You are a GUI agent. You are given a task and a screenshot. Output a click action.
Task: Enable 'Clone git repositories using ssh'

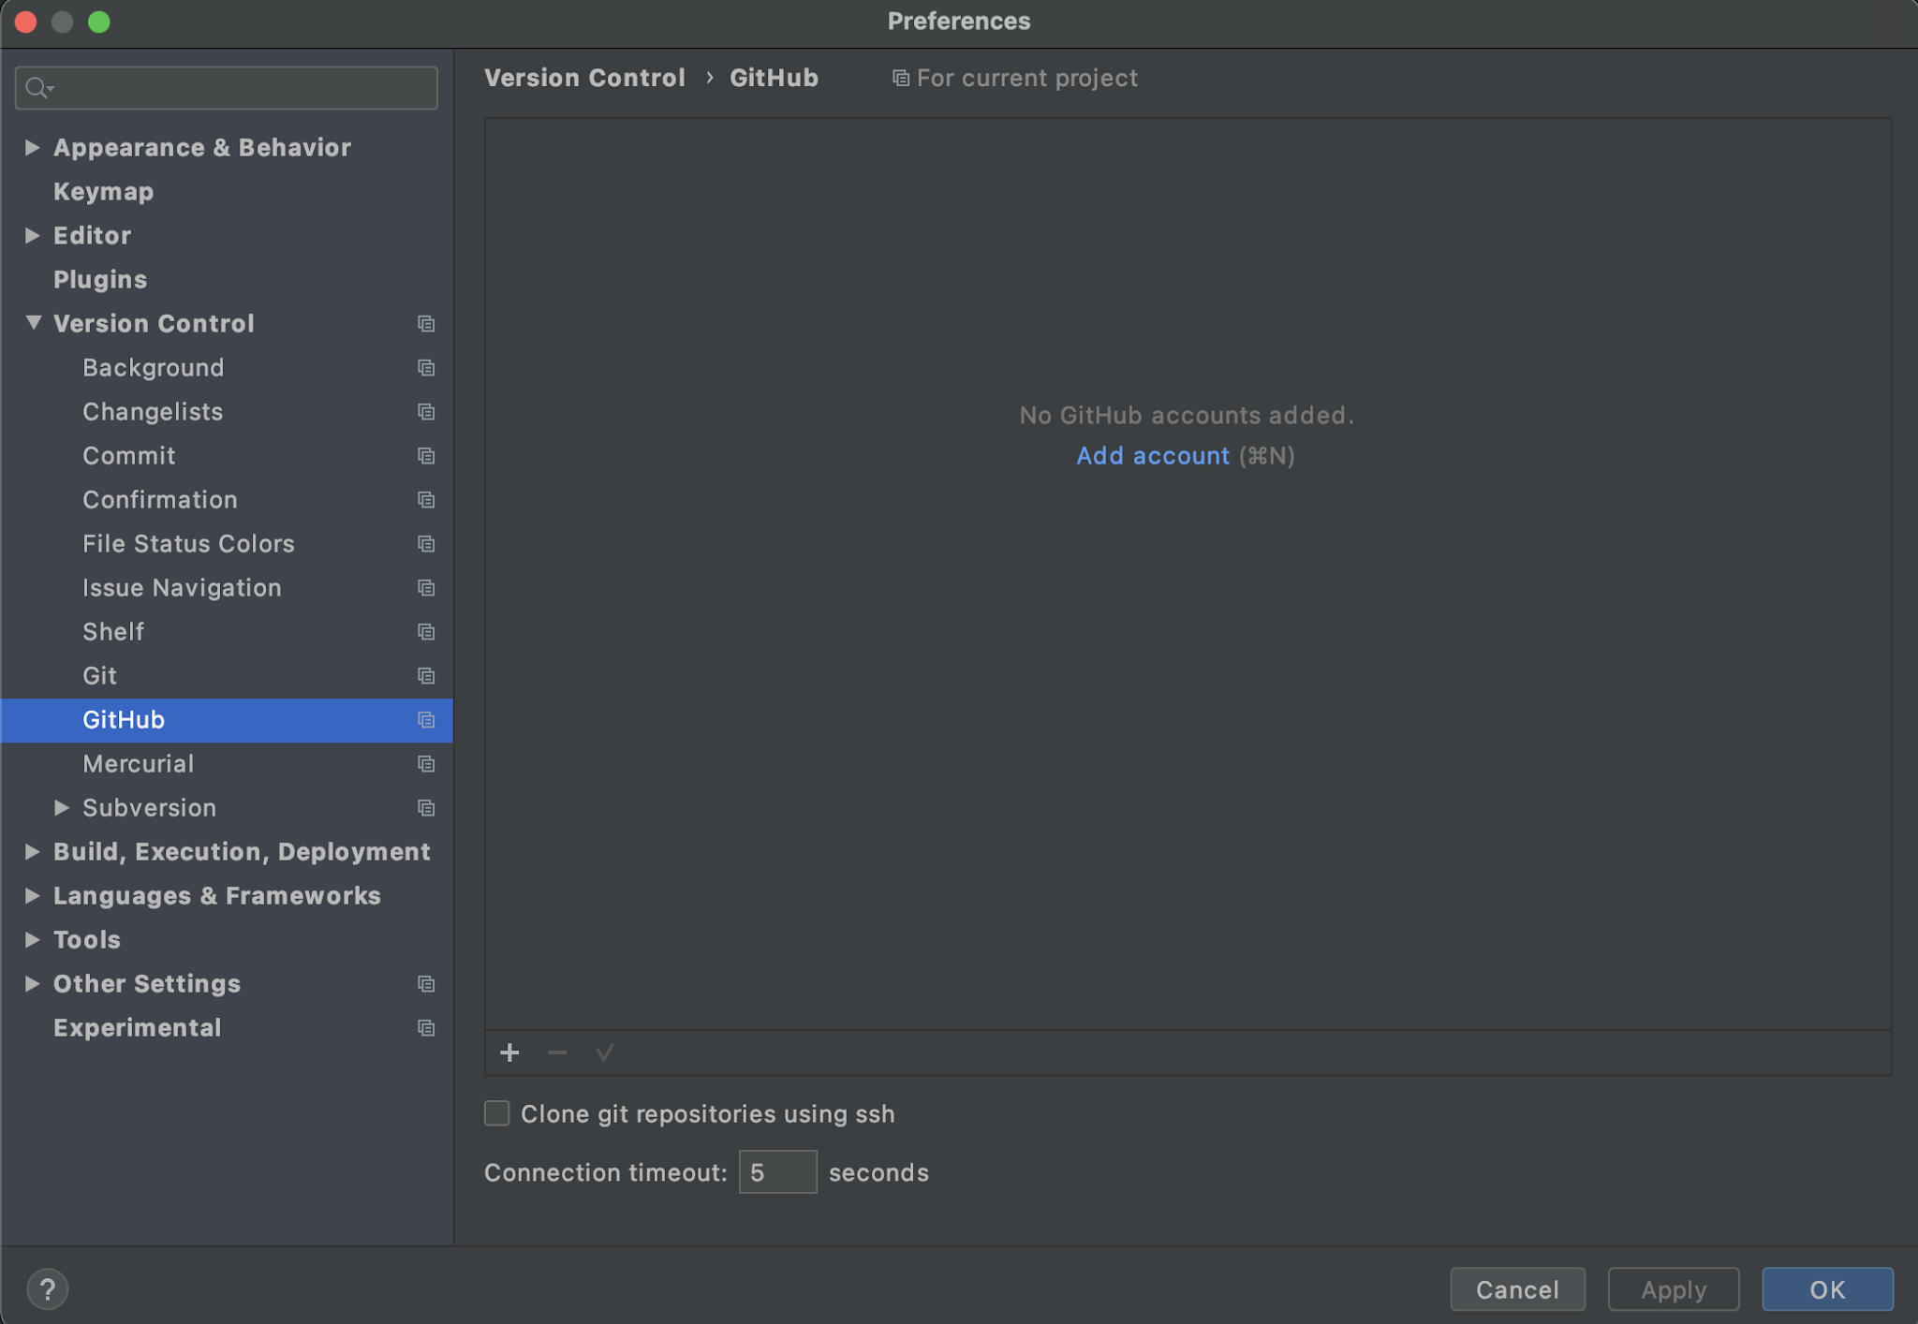point(496,1113)
